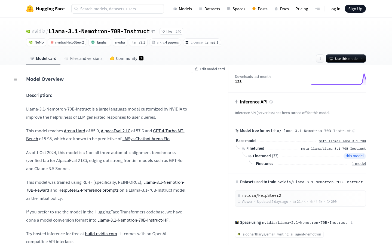Click the Model Overview heading
The height and width of the screenshot is (245, 392).
click(x=45, y=79)
